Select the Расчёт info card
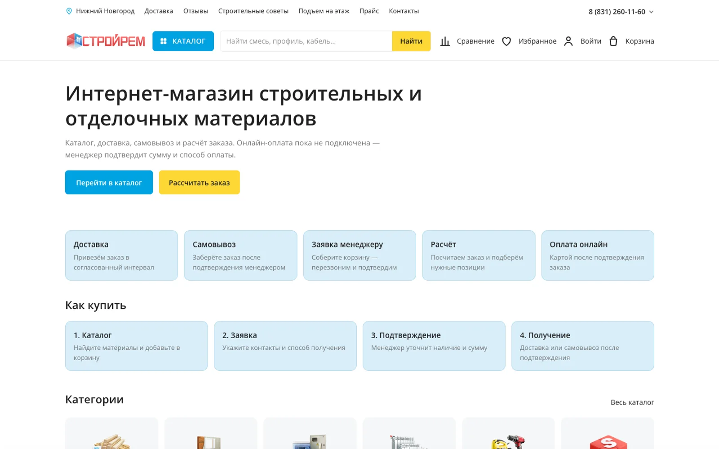This screenshot has width=719, height=449. point(479,255)
